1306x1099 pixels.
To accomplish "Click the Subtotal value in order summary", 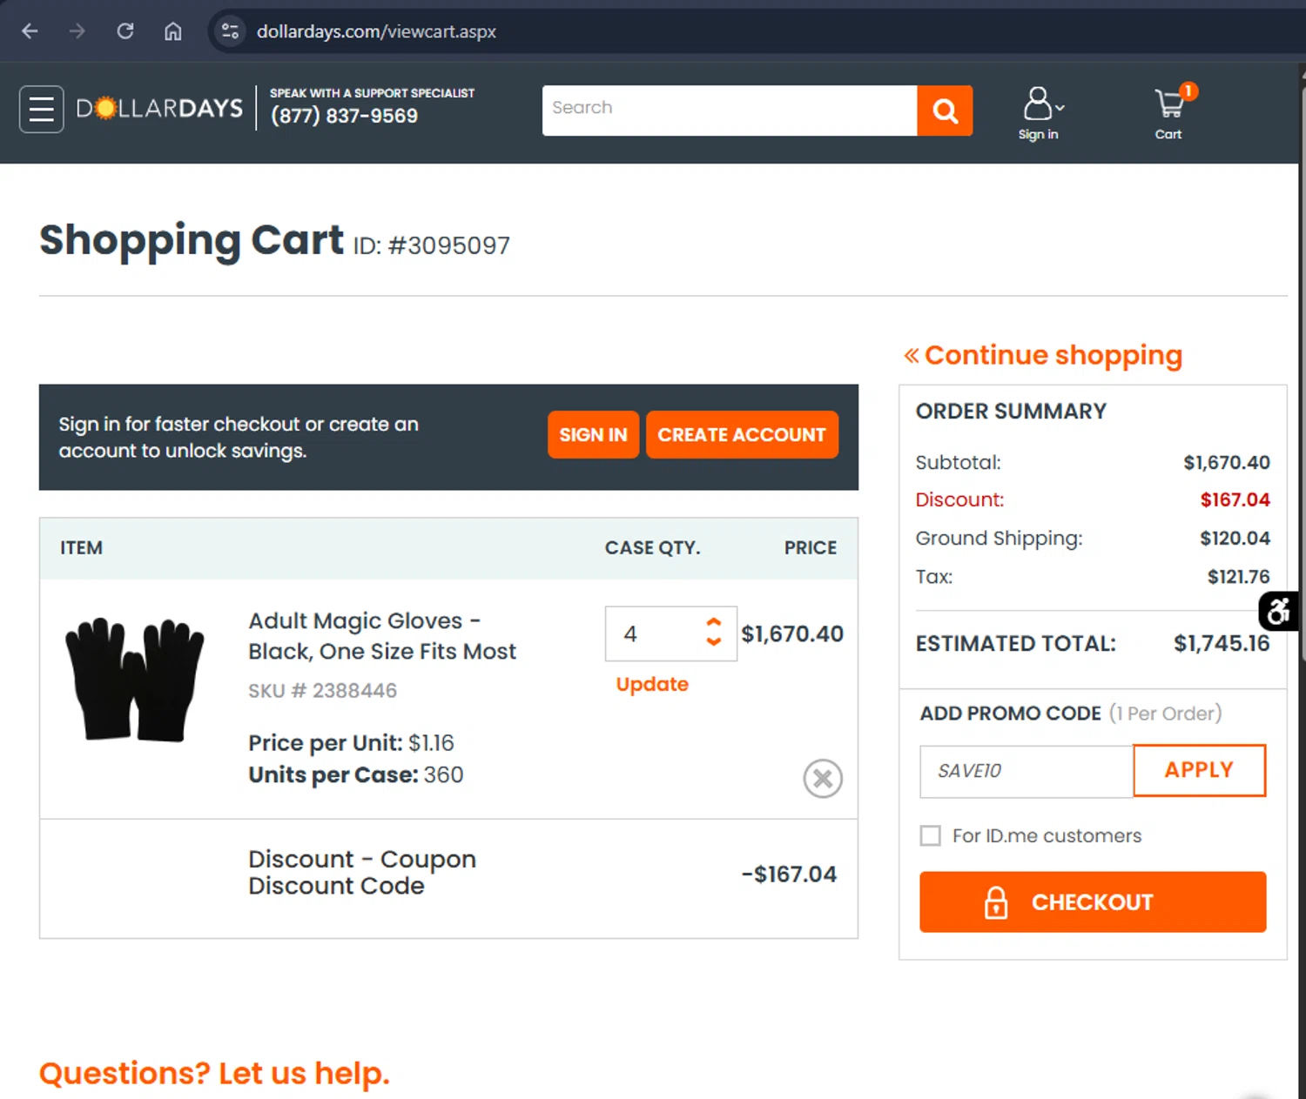I will coord(1226,462).
